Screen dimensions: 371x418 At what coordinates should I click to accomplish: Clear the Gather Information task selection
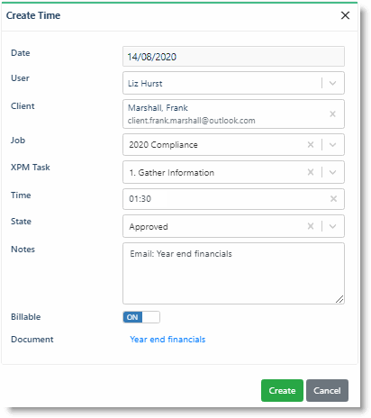[311, 172]
